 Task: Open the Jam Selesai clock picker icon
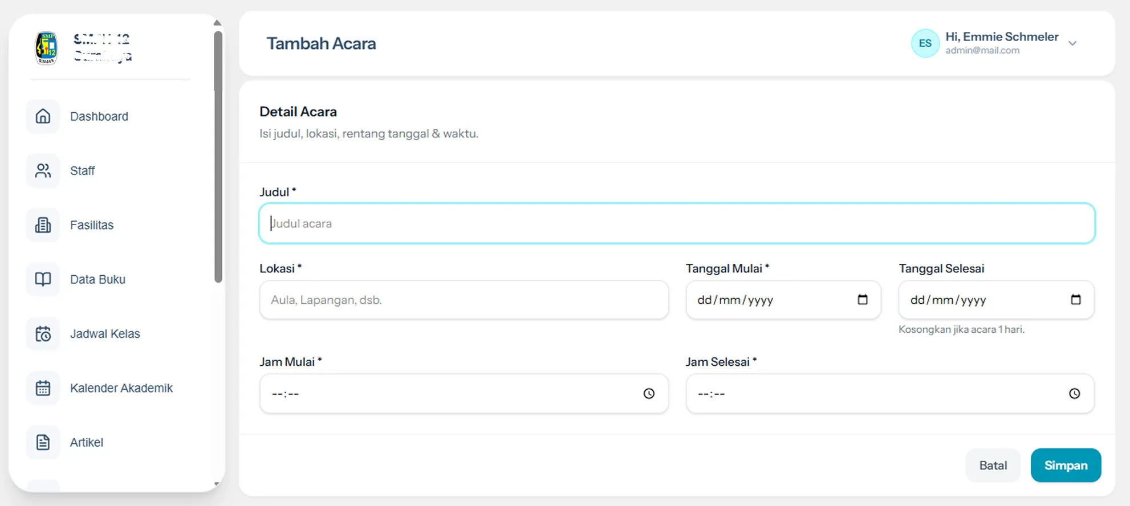tap(1075, 394)
